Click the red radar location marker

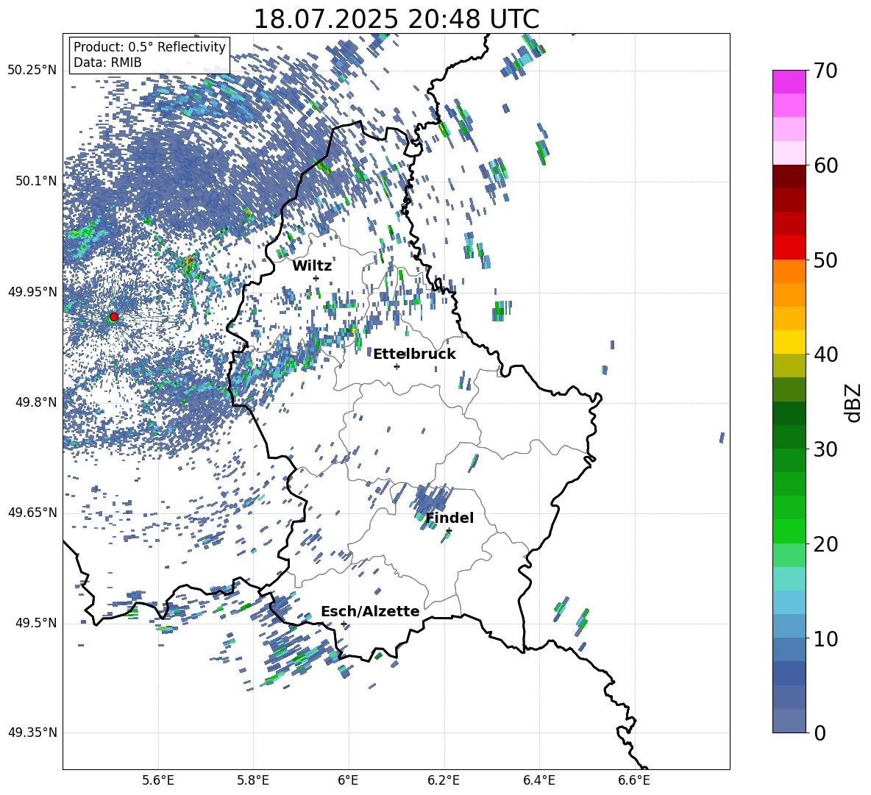click(x=114, y=317)
